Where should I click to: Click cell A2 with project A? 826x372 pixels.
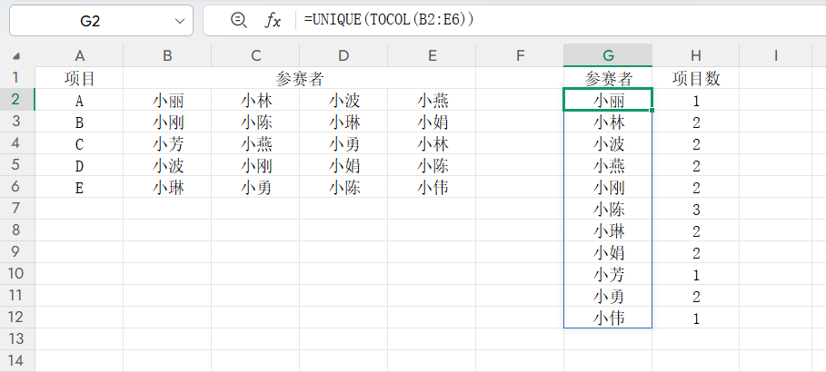(80, 100)
